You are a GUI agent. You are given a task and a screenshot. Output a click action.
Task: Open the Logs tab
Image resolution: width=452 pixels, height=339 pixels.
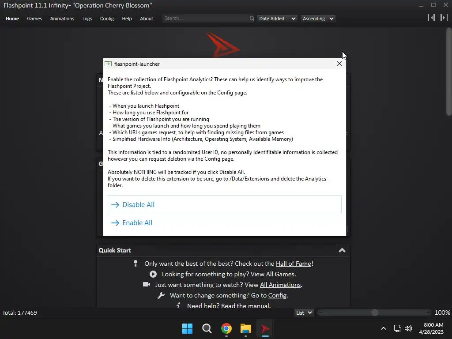[x=87, y=19]
